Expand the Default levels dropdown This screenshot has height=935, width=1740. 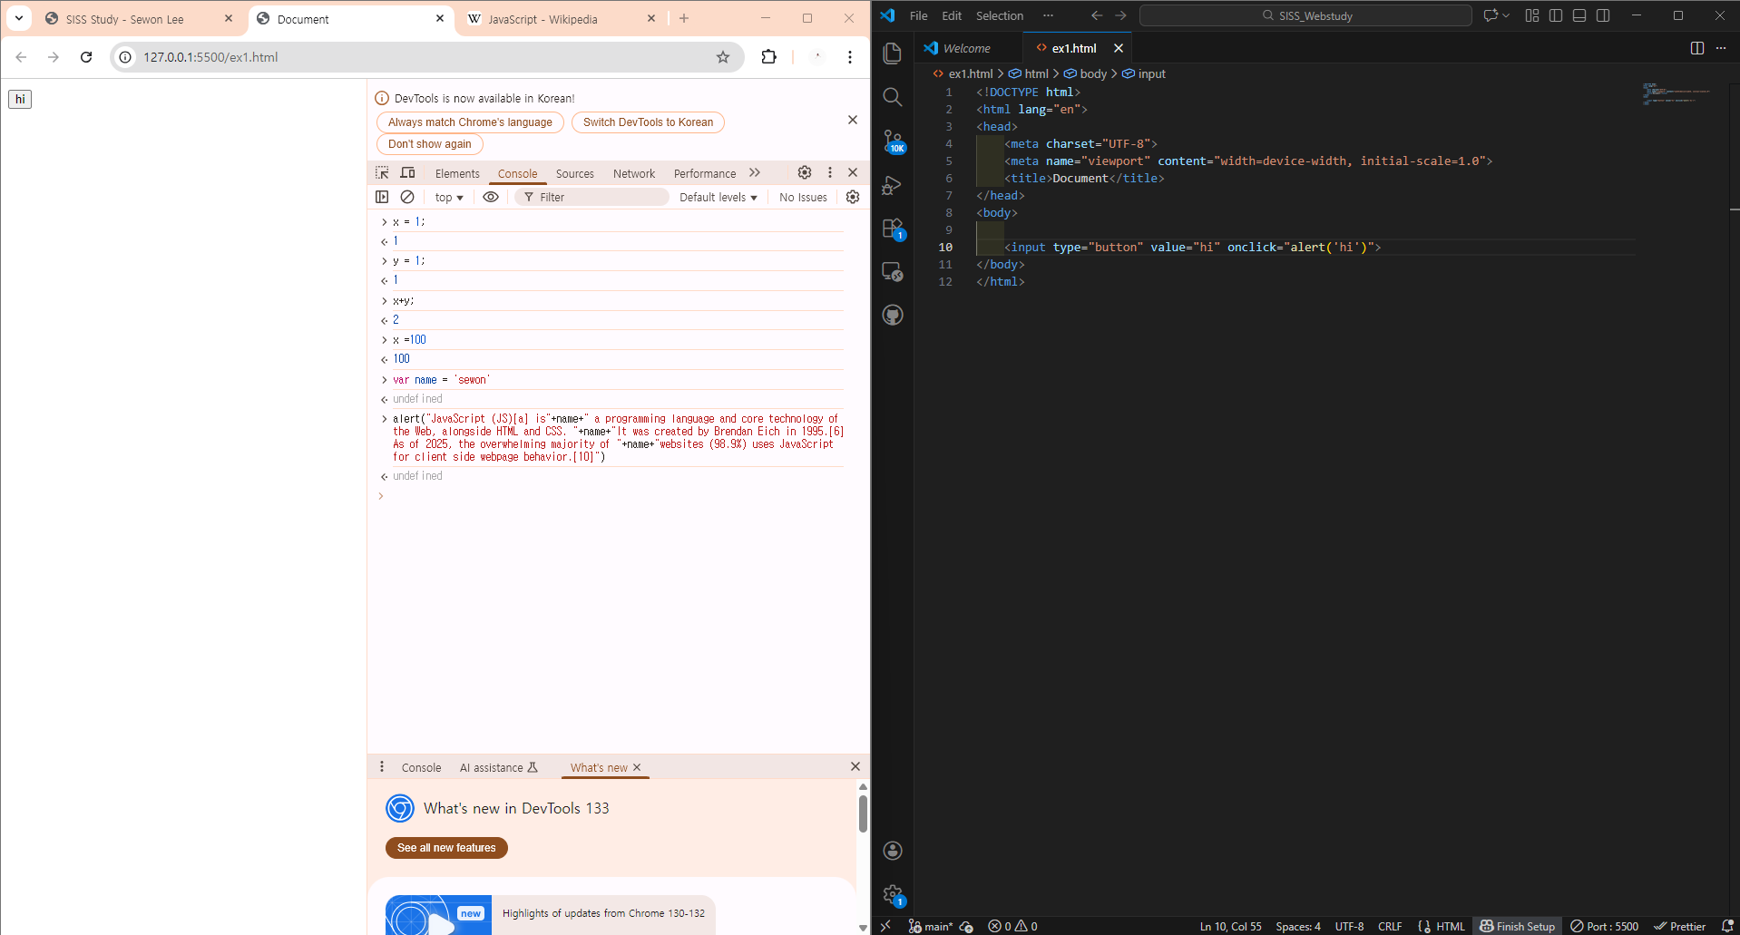click(718, 198)
